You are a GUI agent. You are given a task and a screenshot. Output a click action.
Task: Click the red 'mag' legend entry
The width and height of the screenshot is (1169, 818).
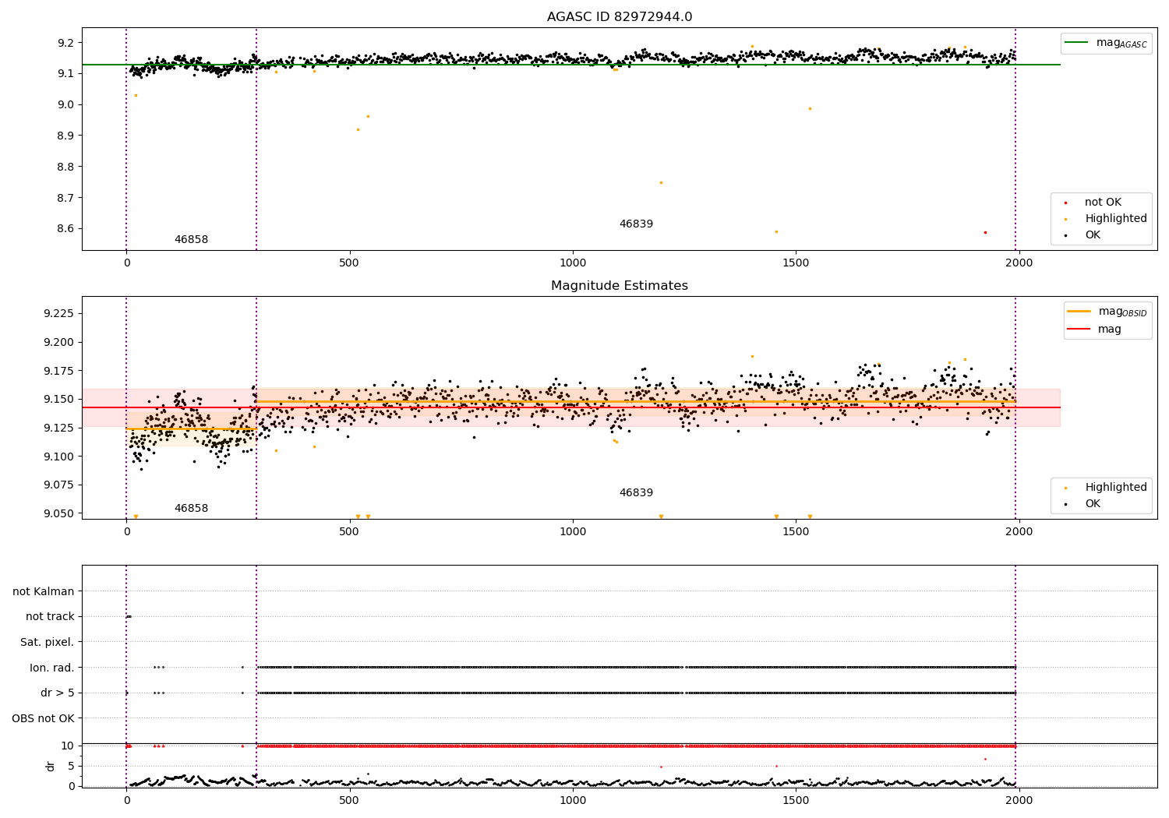(1095, 330)
